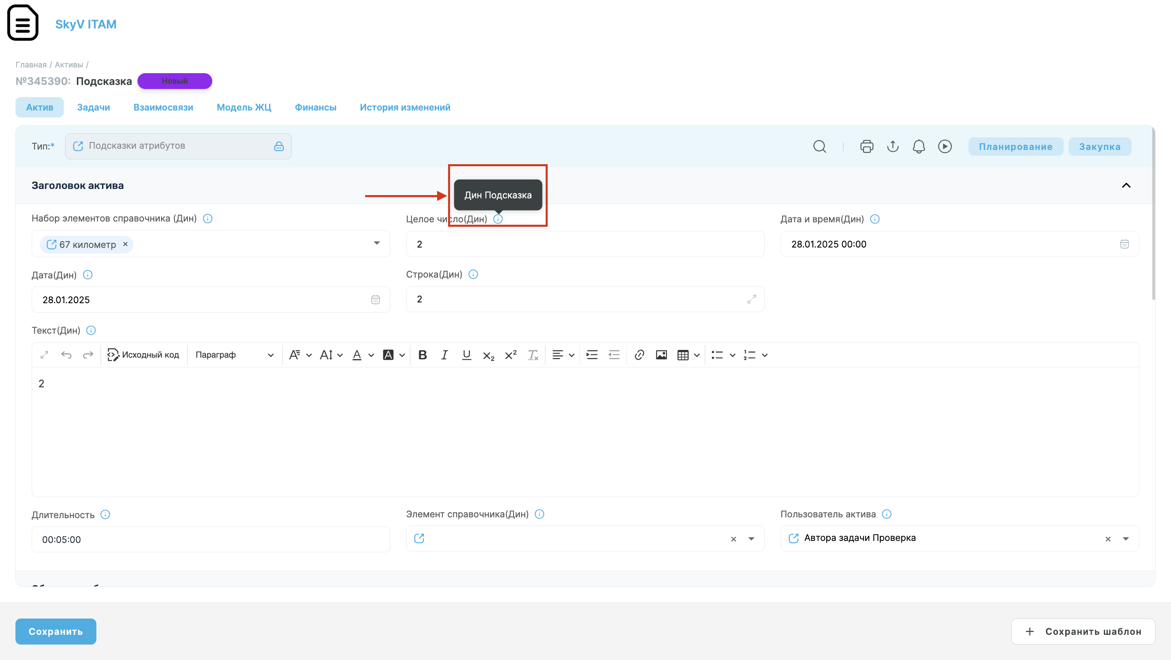This screenshot has height=660, width=1171.
Task: Click the play circle icon
Action: (x=945, y=146)
